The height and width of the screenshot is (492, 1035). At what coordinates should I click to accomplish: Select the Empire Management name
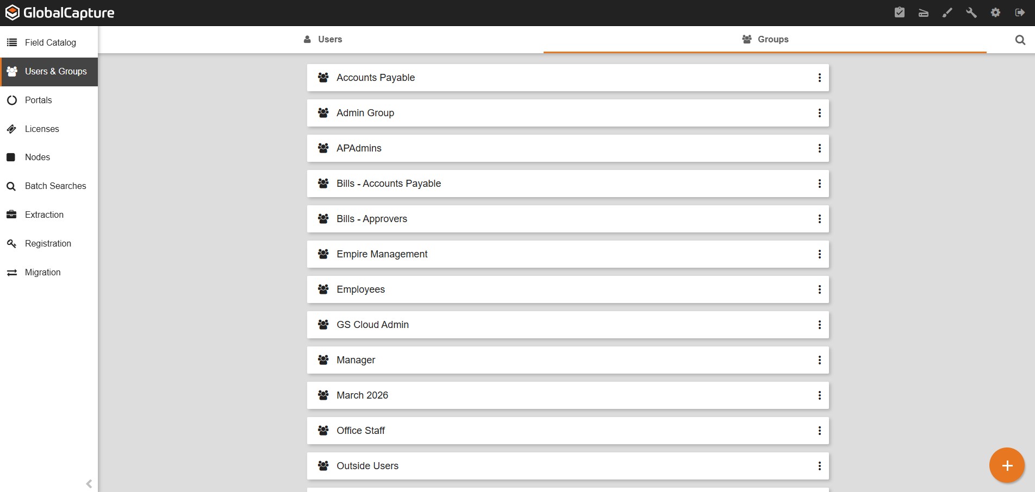(382, 254)
